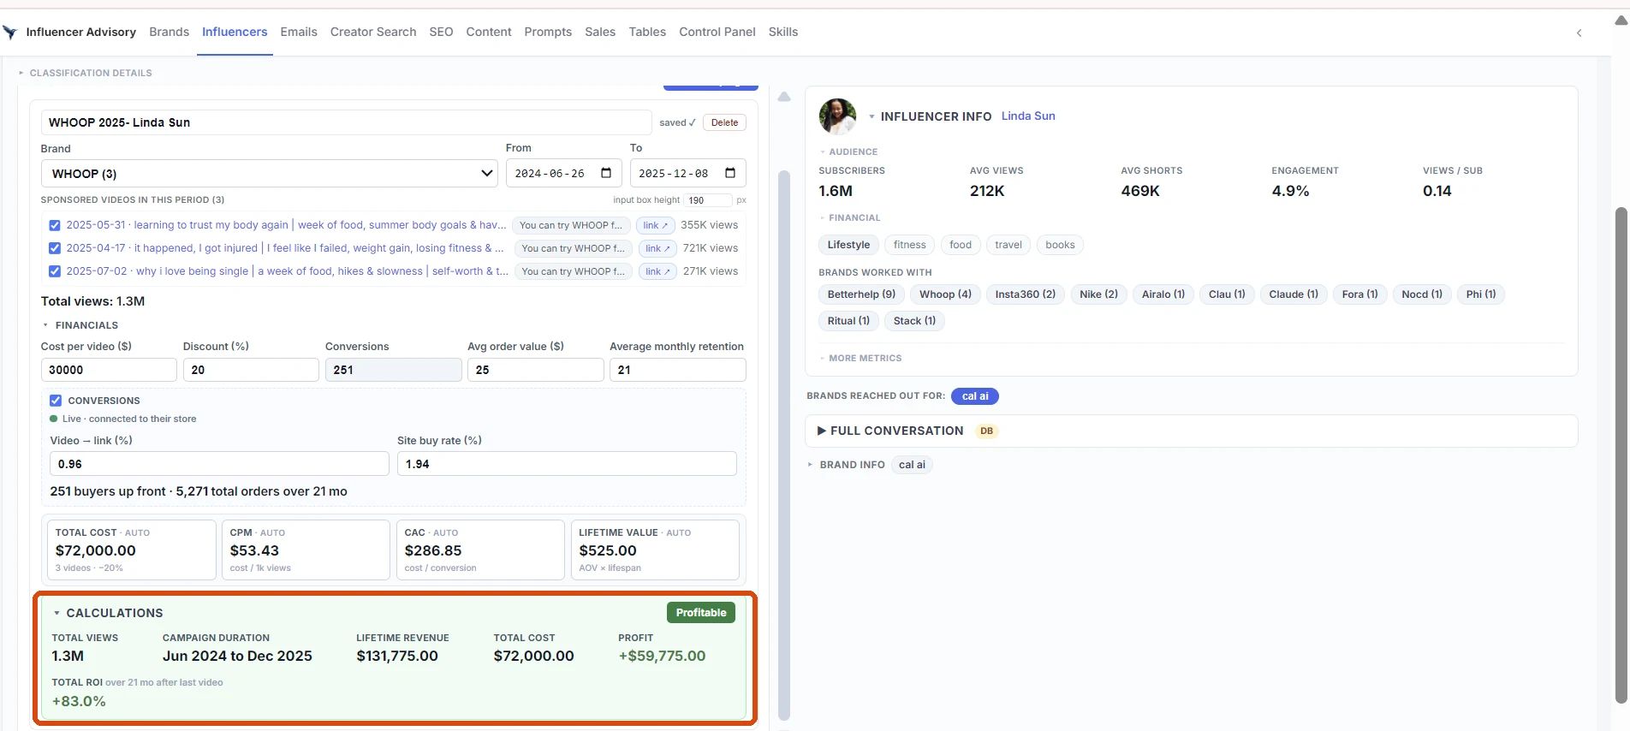Collapse the FINANCIALS section

[x=80, y=325]
